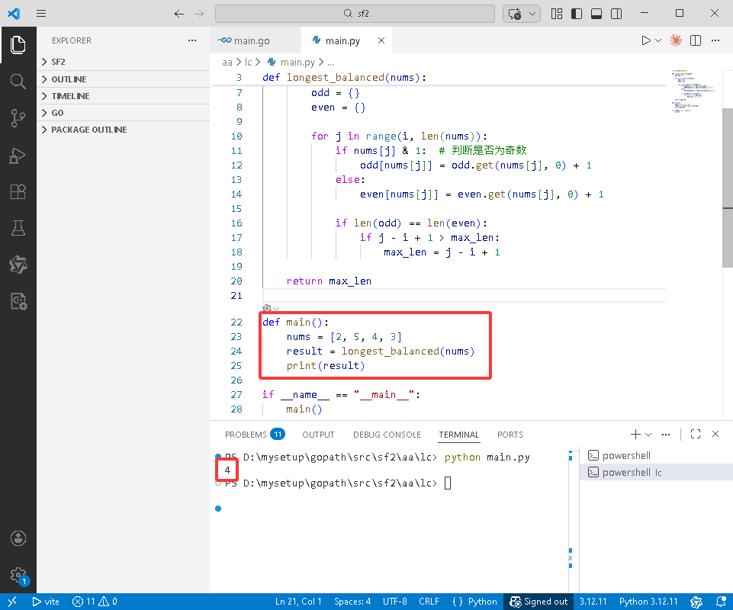Expand the PACKAGE OUTLINE section

tap(124, 130)
